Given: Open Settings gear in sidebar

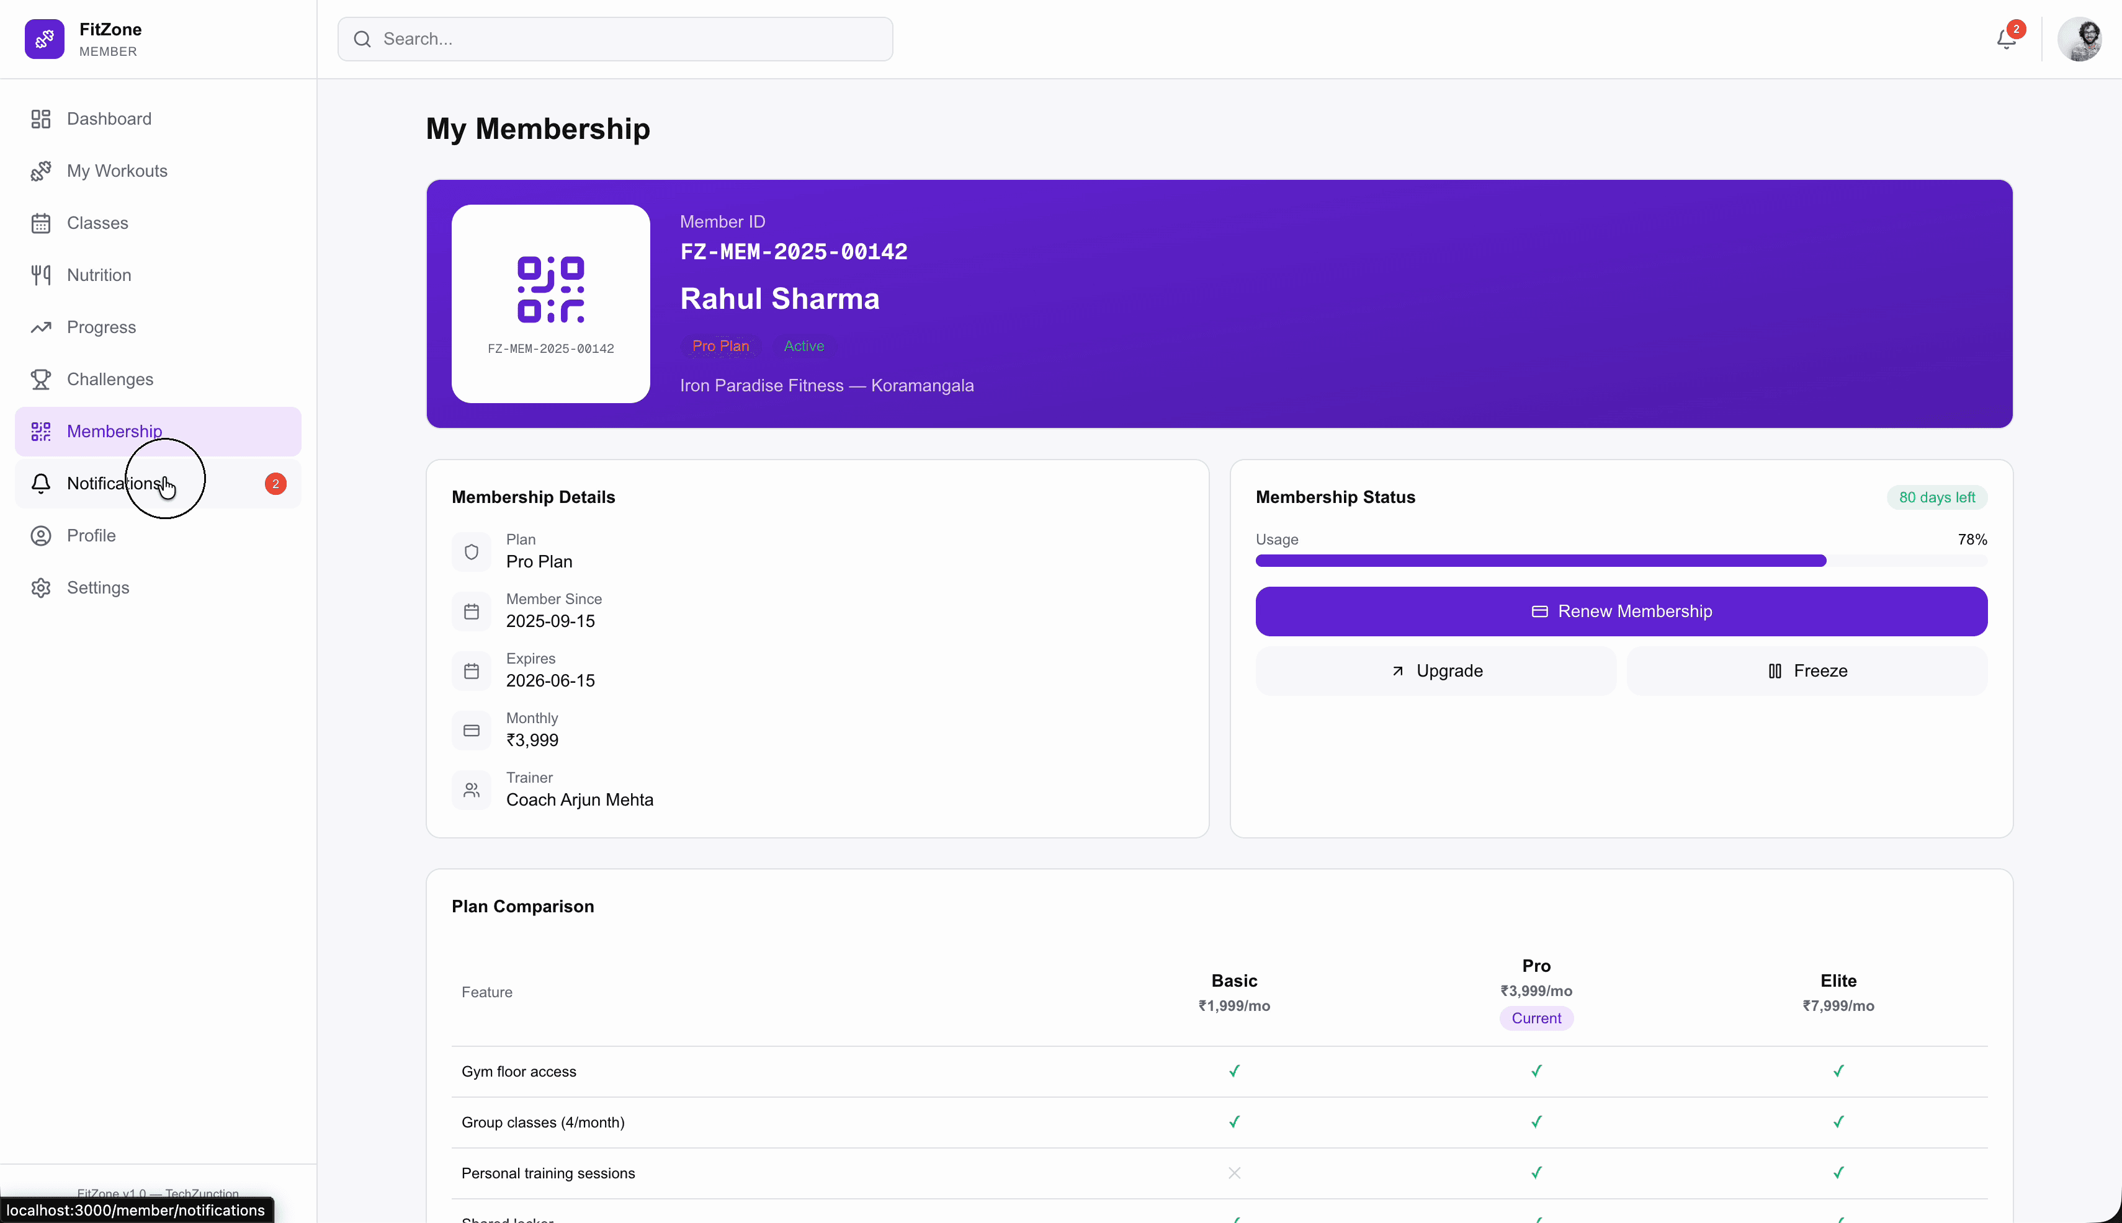Looking at the screenshot, I should pos(40,587).
